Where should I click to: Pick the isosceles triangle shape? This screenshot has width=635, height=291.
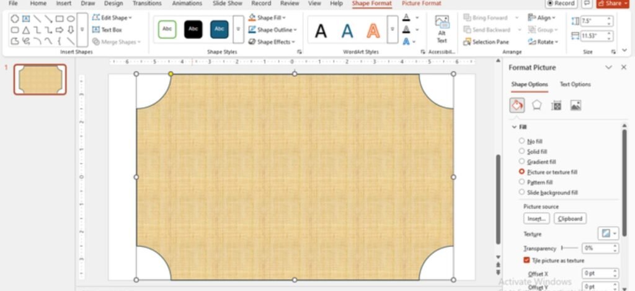[x=26, y=30]
